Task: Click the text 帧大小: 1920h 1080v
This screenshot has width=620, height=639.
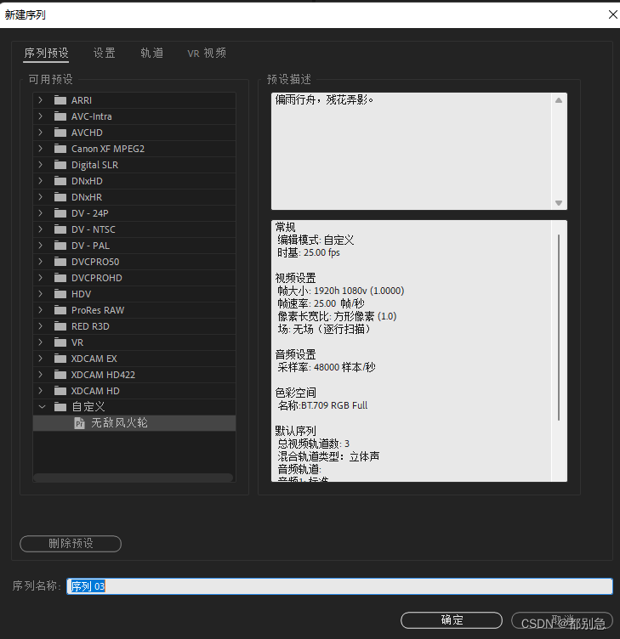Action: point(340,291)
